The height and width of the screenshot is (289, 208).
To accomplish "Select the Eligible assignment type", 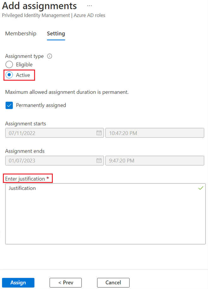I will (9, 65).
